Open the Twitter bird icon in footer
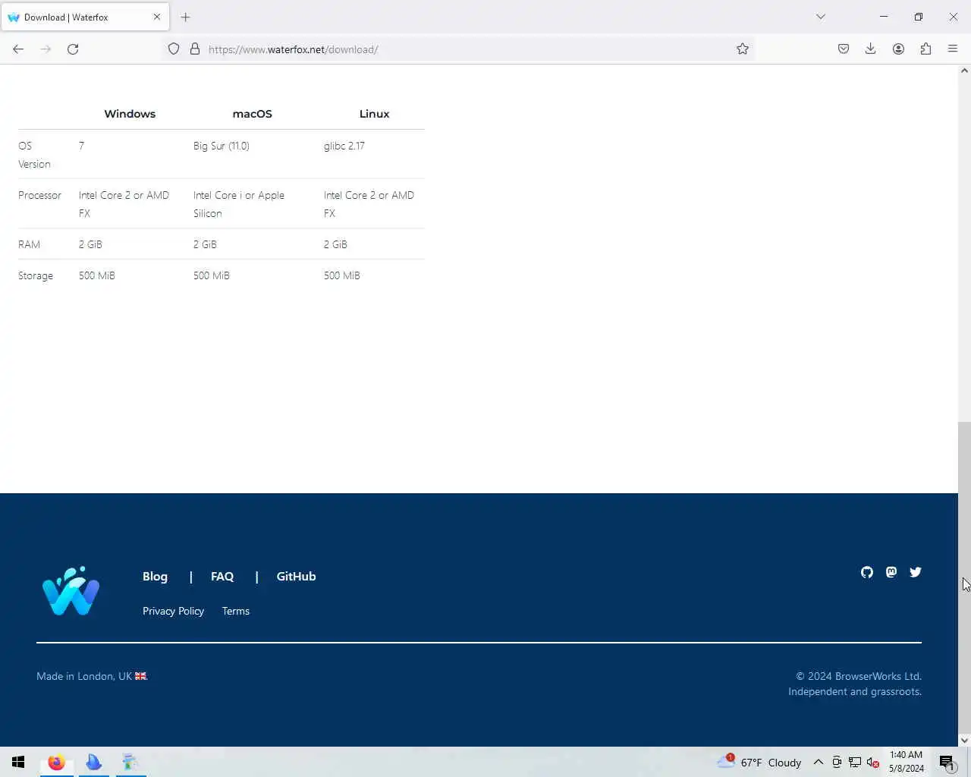Viewport: 971px width, 777px height. tap(916, 572)
